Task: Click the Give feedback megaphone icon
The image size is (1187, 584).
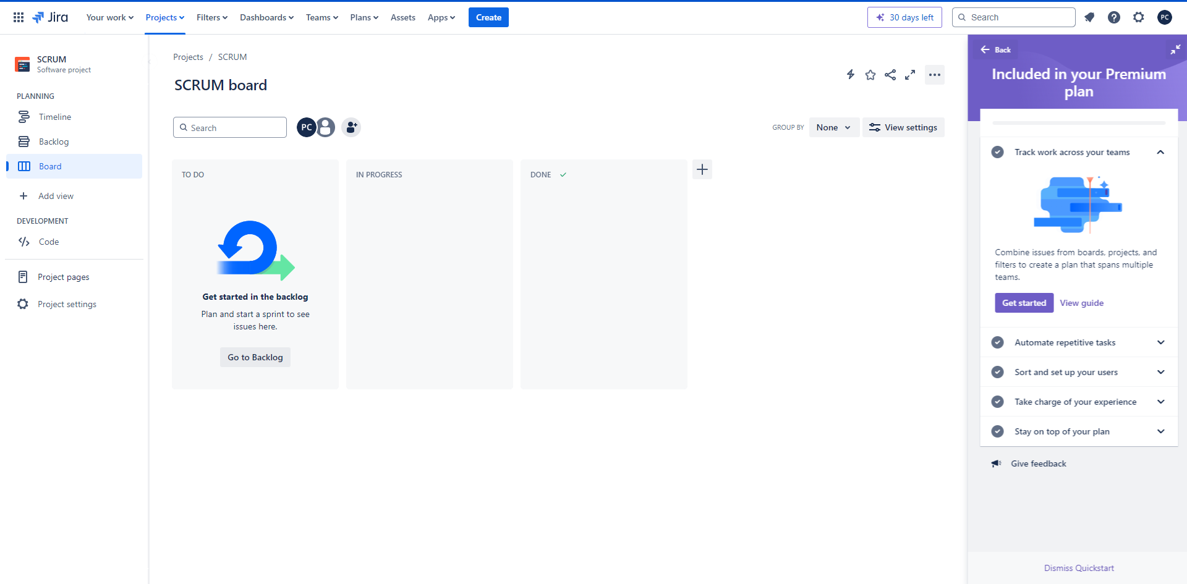Action: click(996, 463)
